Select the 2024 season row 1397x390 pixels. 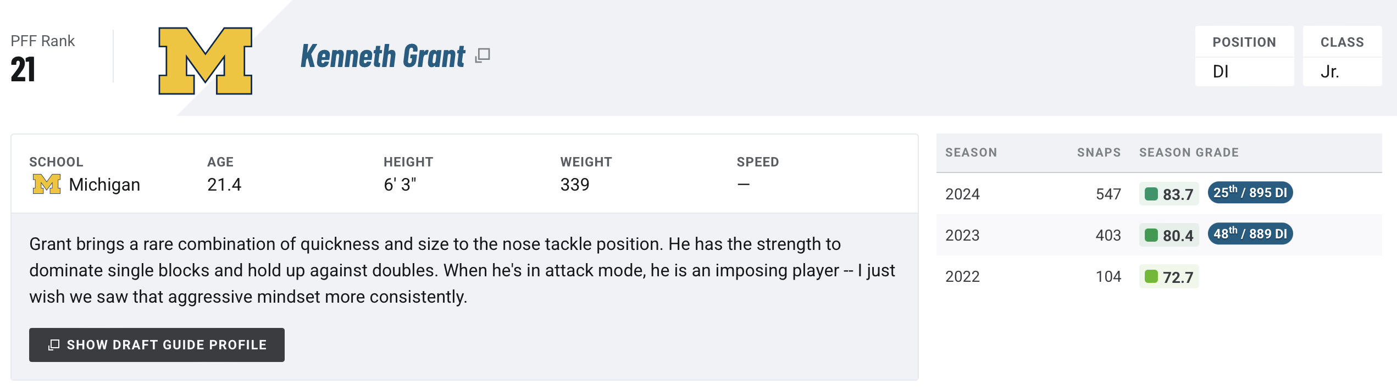coord(1159,194)
